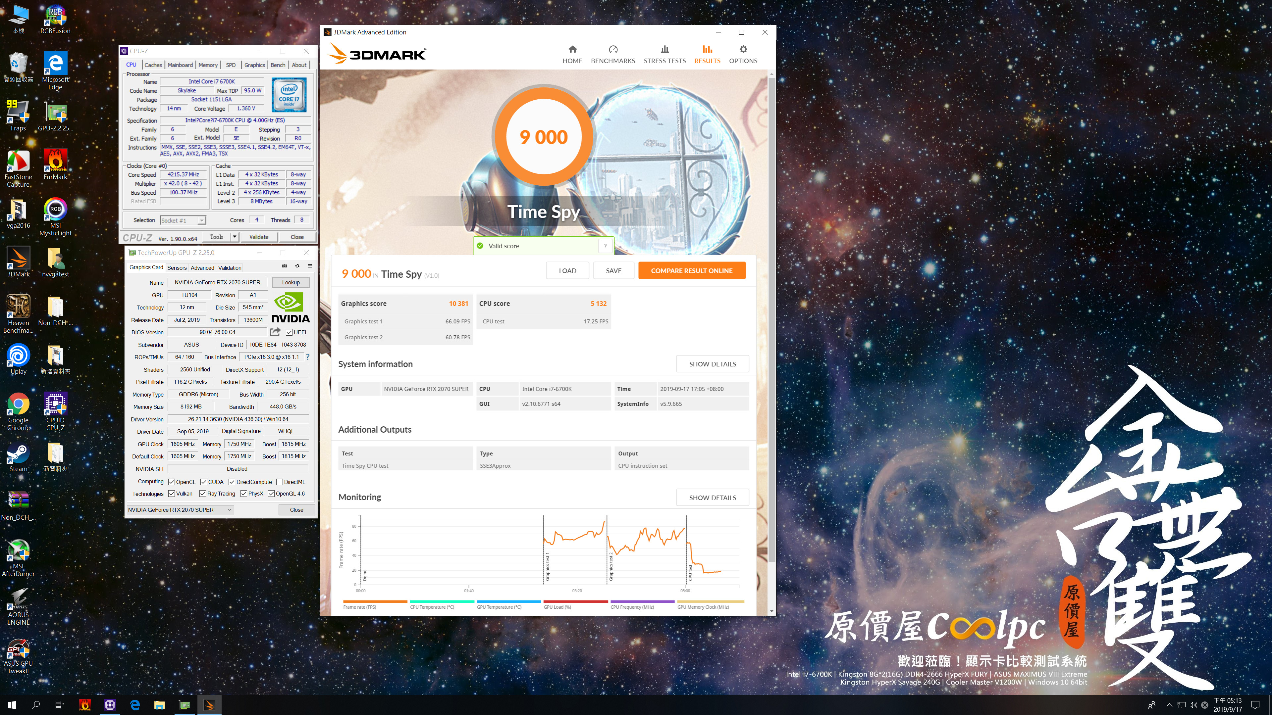Open the Bench tab in CPU-Z
Image resolution: width=1272 pixels, height=715 pixels.
click(x=278, y=65)
